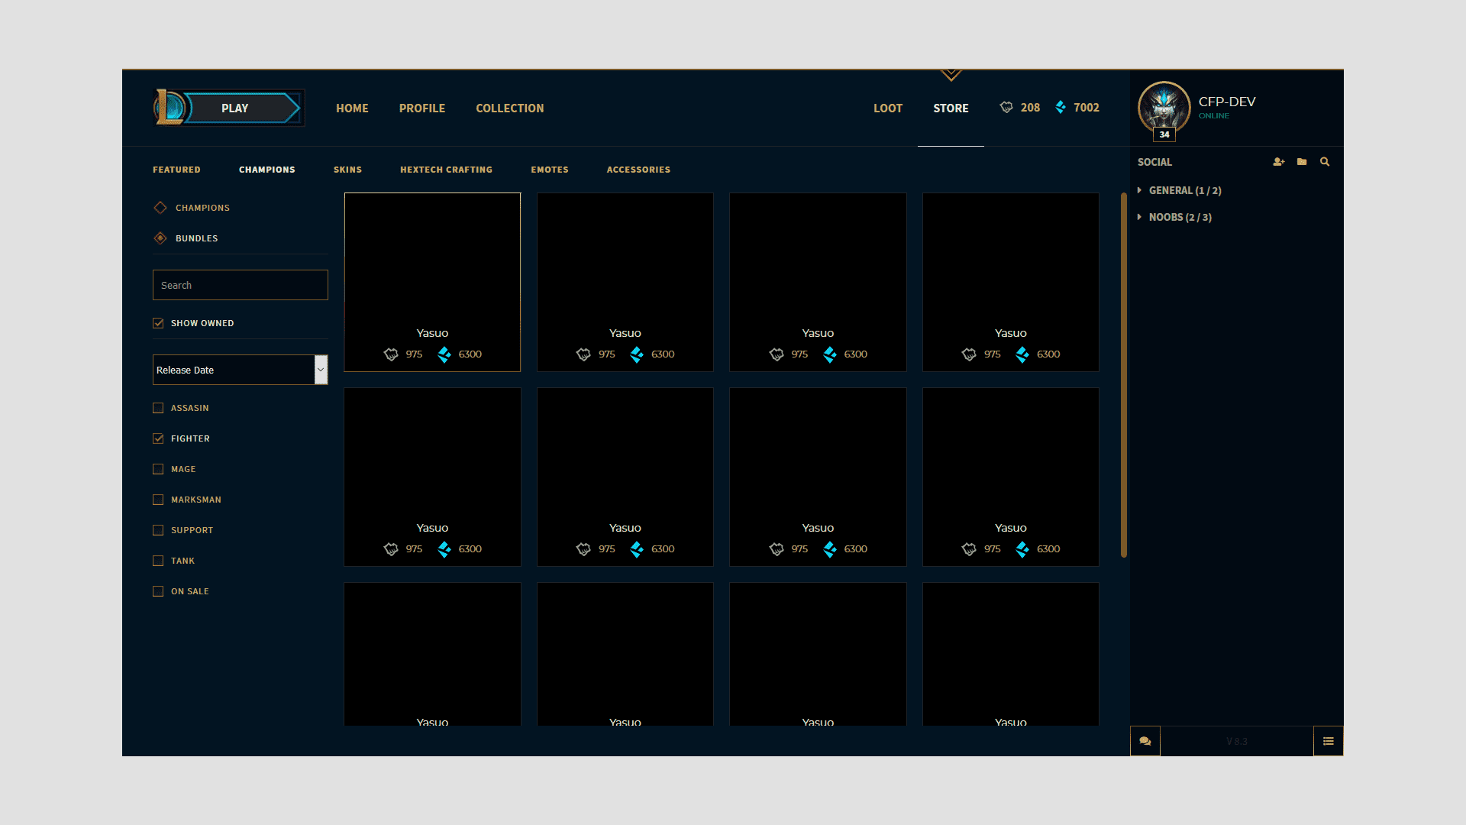Enable the On Sale filter checkbox
The image size is (1466, 825).
[158, 591]
